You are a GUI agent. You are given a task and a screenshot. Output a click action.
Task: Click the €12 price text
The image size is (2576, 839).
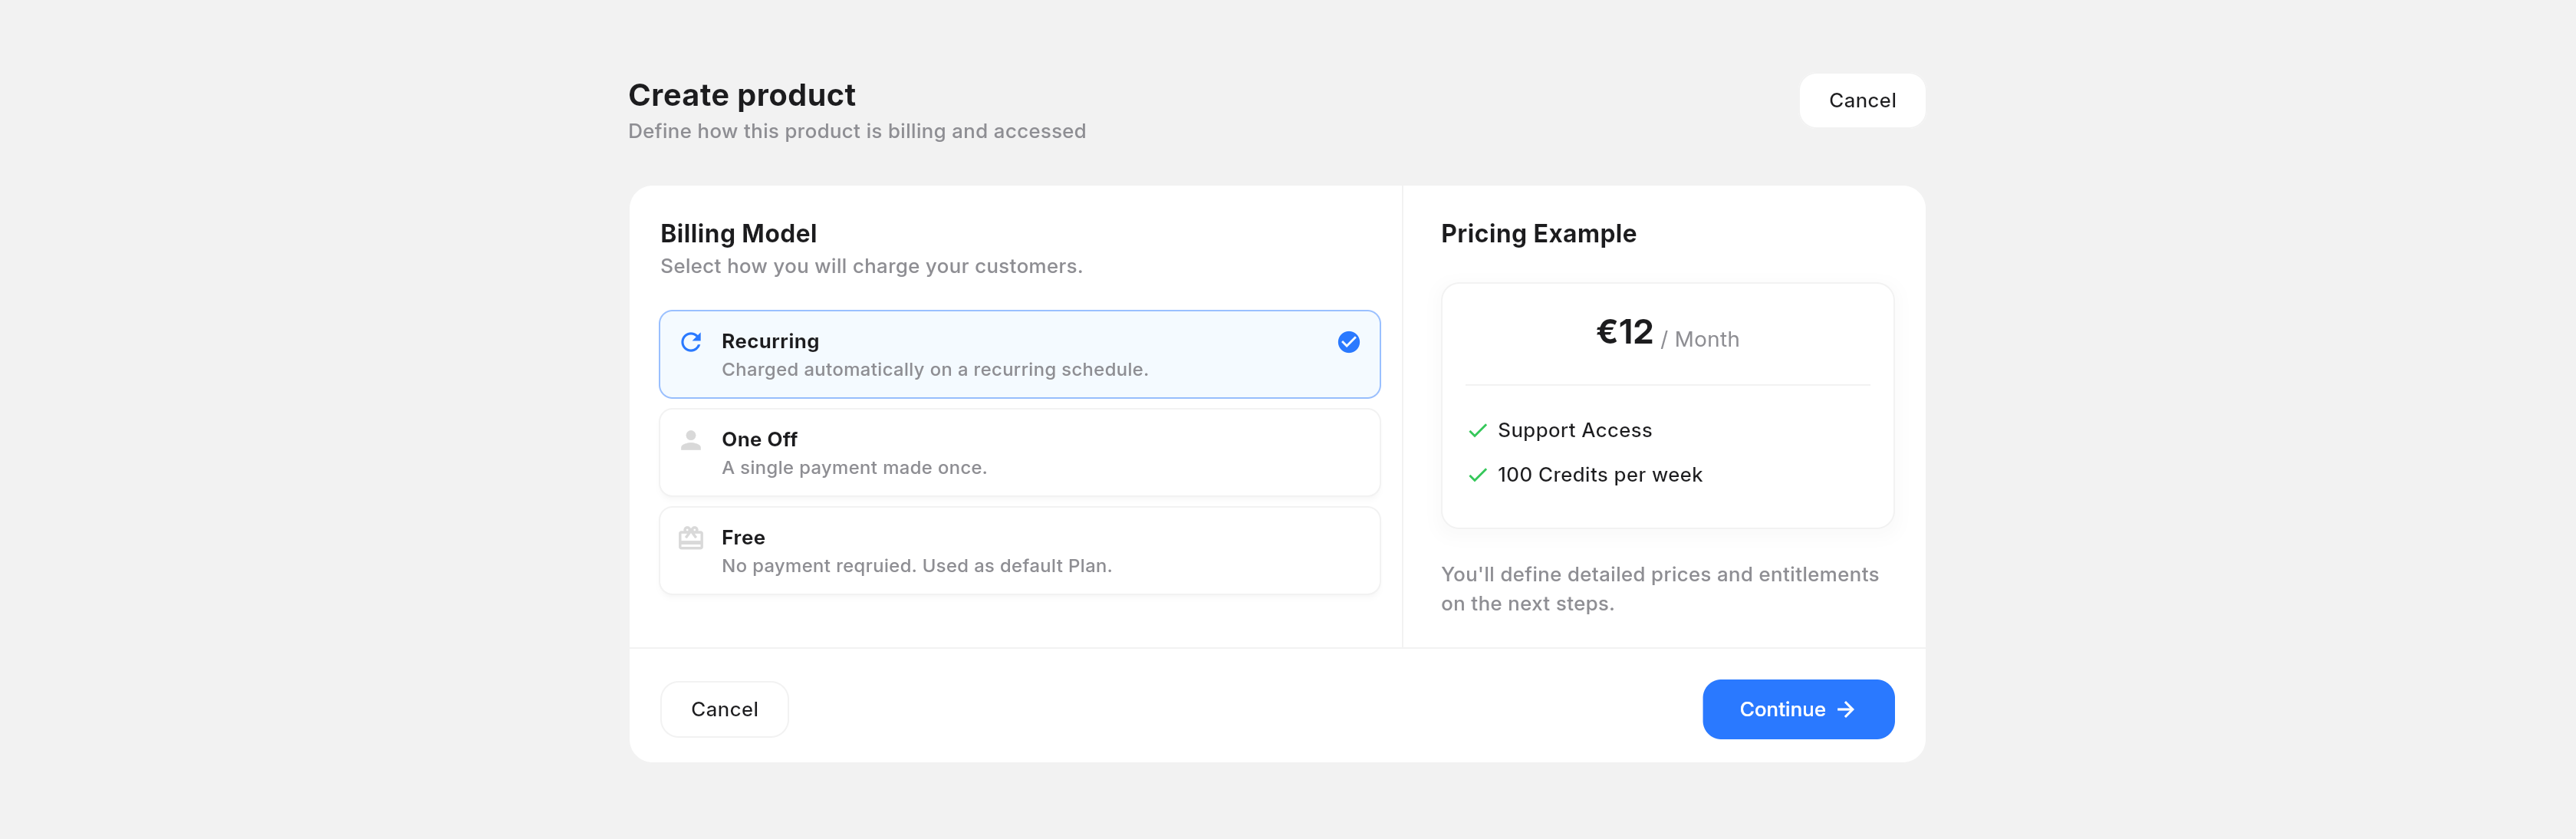pyautogui.click(x=1624, y=332)
